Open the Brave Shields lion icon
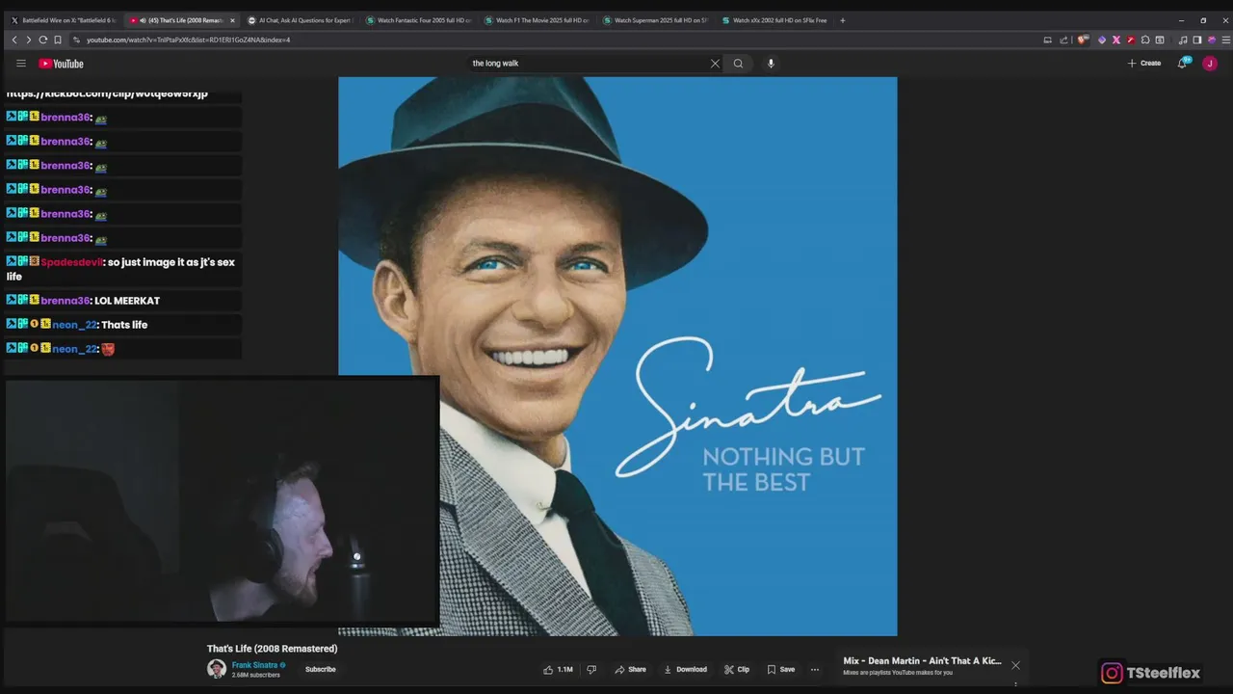Image resolution: width=1233 pixels, height=694 pixels. click(x=1083, y=40)
